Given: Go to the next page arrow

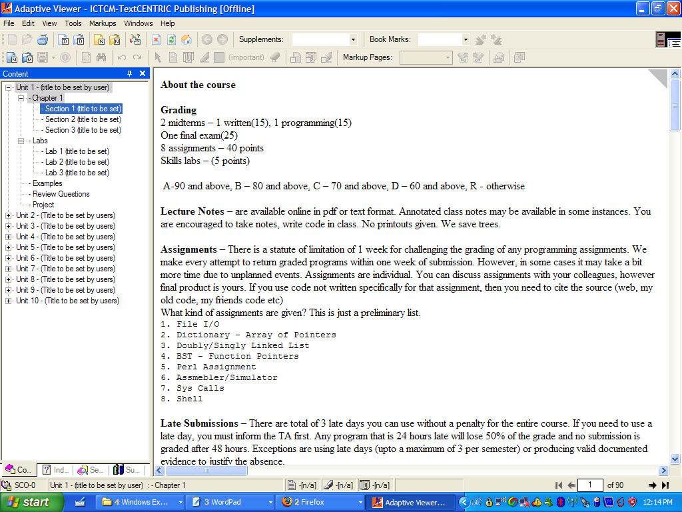Looking at the screenshot, I should tap(653, 485).
